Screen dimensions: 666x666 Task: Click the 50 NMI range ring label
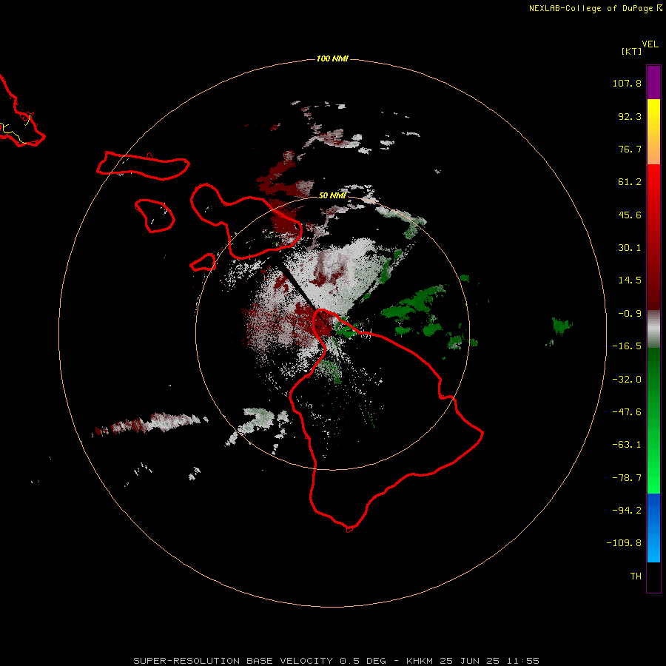click(x=332, y=195)
